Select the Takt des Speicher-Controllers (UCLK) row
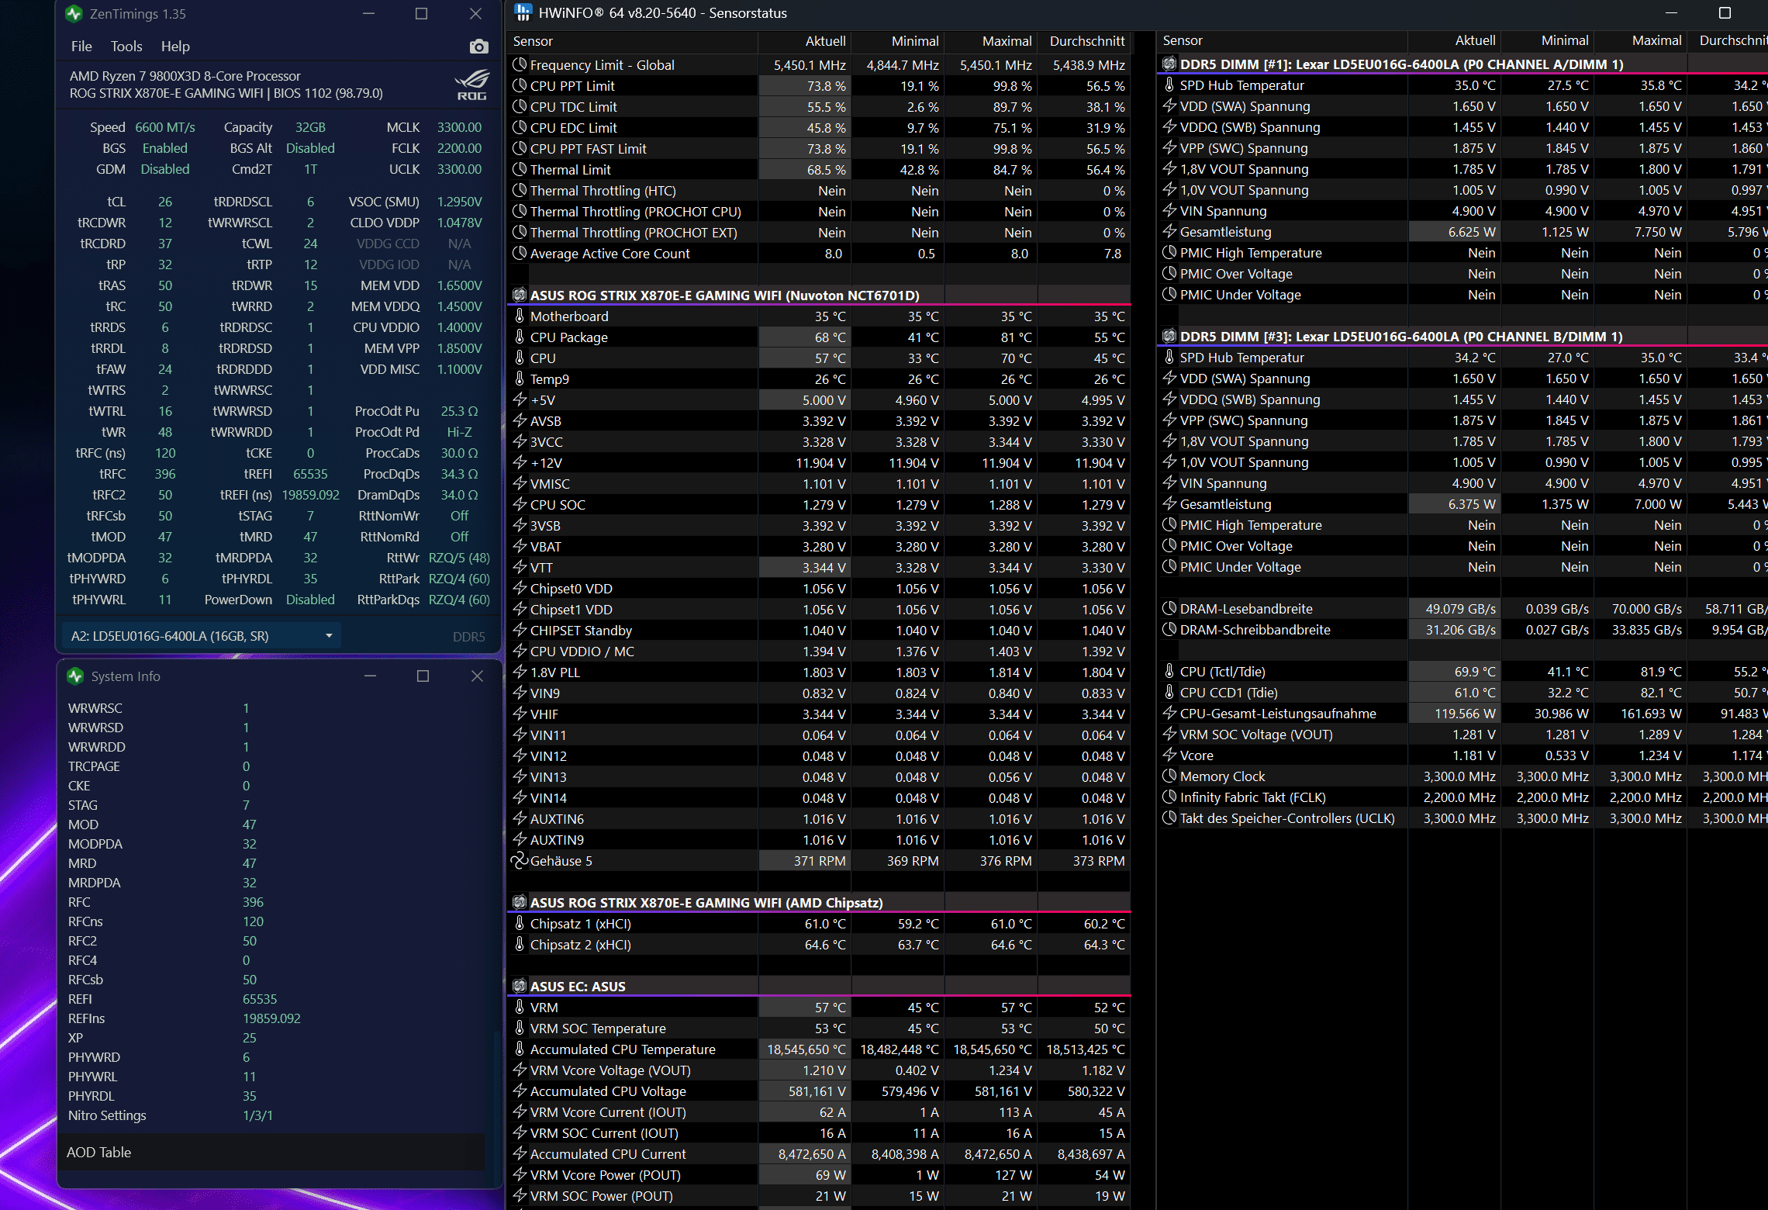The height and width of the screenshot is (1210, 1768). [1462, 818]
